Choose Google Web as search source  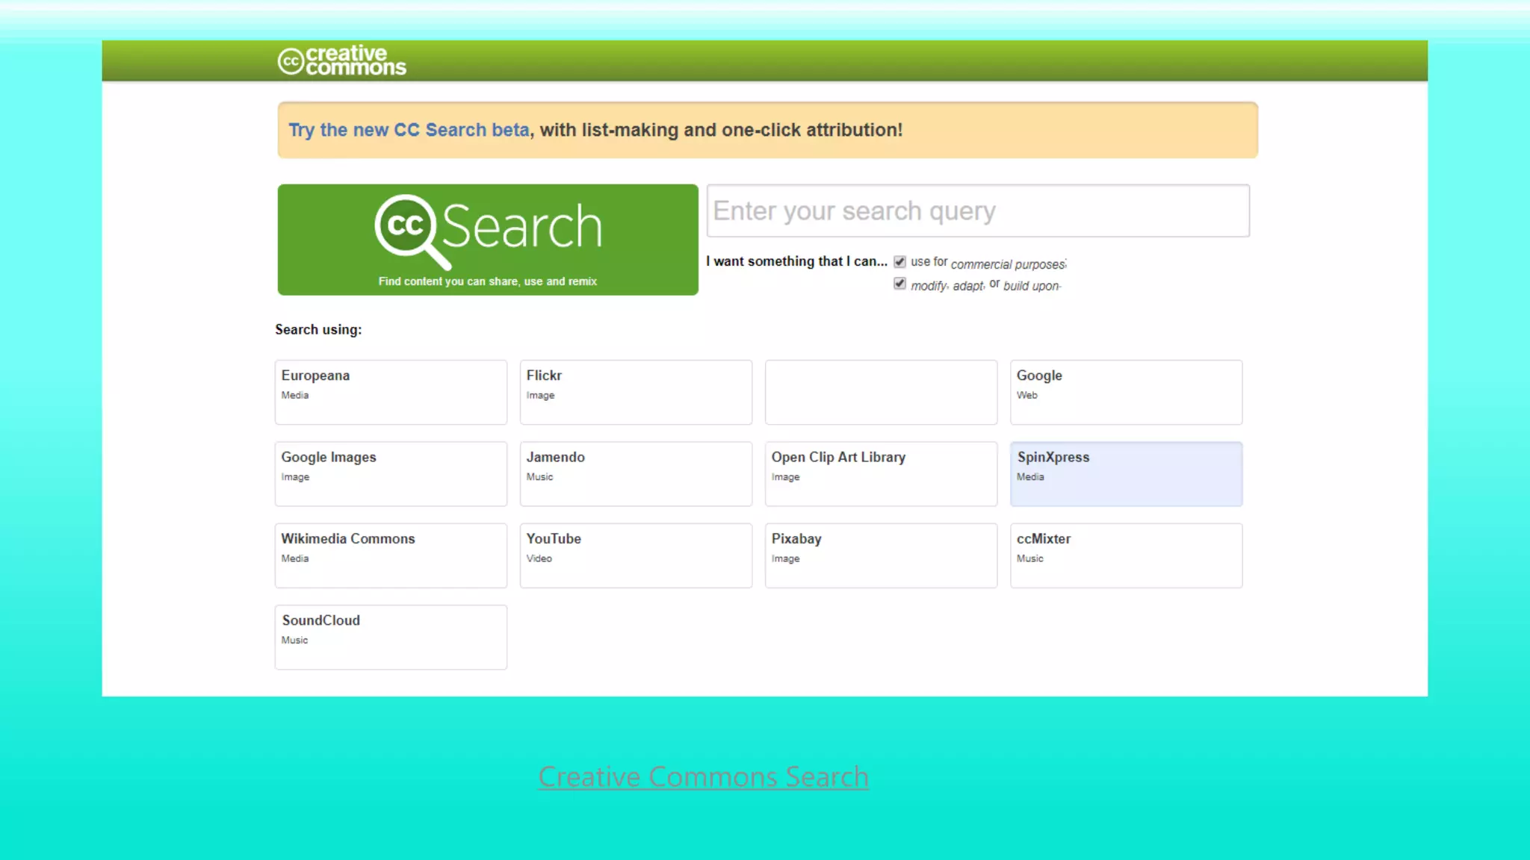coord(1126,392)
